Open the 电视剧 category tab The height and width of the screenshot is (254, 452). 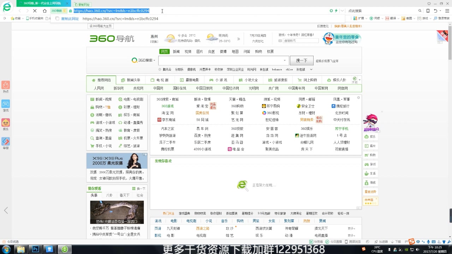(160, 80)
